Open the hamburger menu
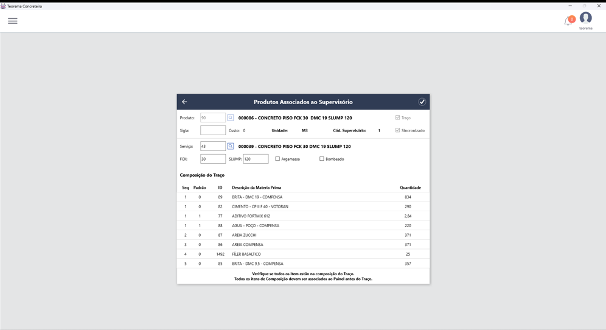606x330 pixels. point(13,21)
